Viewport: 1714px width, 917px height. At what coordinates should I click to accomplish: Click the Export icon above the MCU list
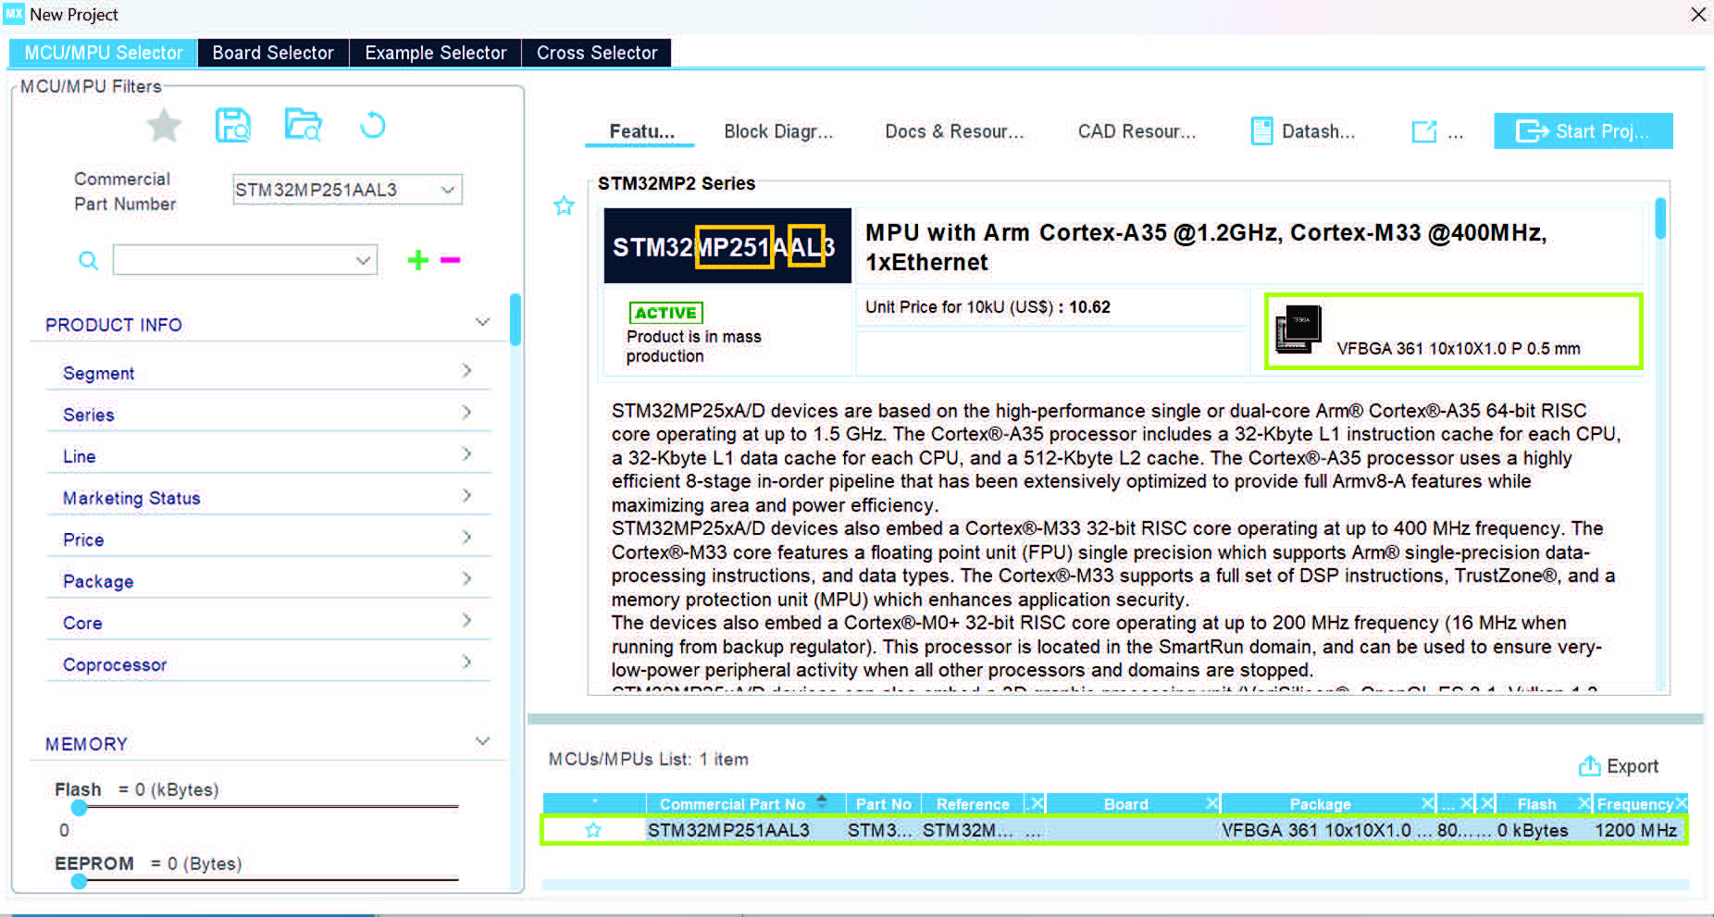tap(1589, 766)
